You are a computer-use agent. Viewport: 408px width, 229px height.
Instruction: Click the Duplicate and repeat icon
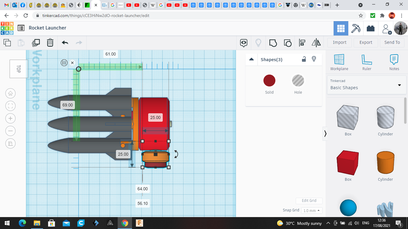click(36, 43)
